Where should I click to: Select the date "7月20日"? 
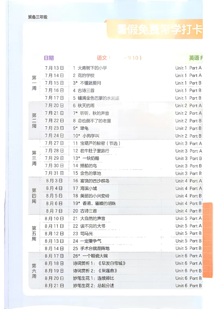tap(55, 106)
